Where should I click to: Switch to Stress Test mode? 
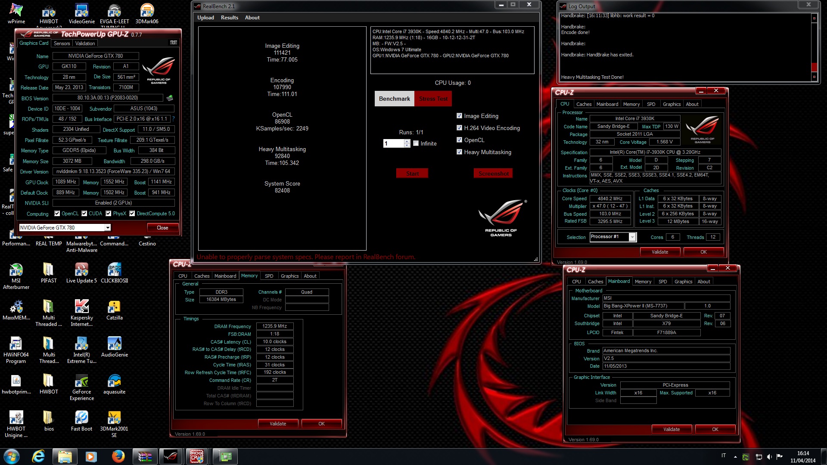[x=433, y=99]
